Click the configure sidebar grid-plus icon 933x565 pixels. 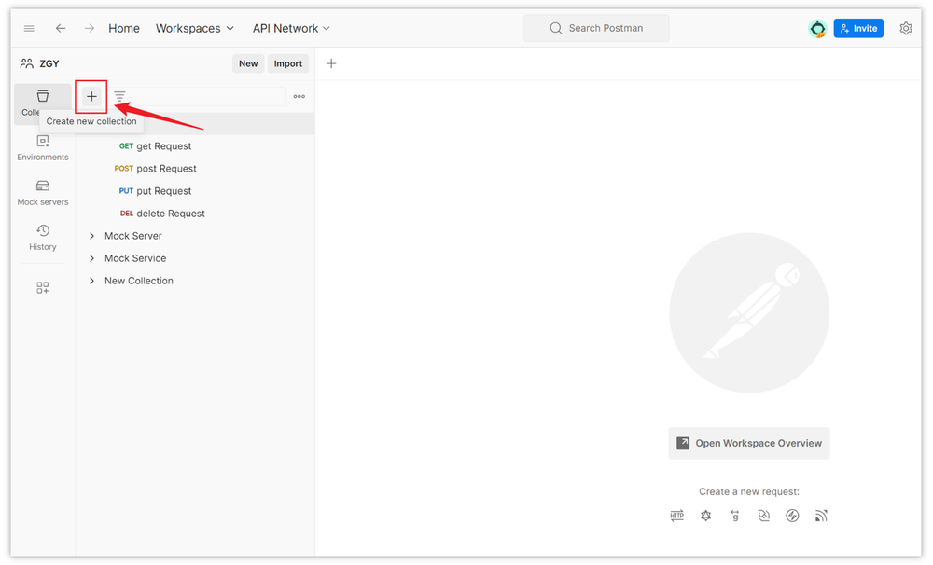[x=43, y=288]
